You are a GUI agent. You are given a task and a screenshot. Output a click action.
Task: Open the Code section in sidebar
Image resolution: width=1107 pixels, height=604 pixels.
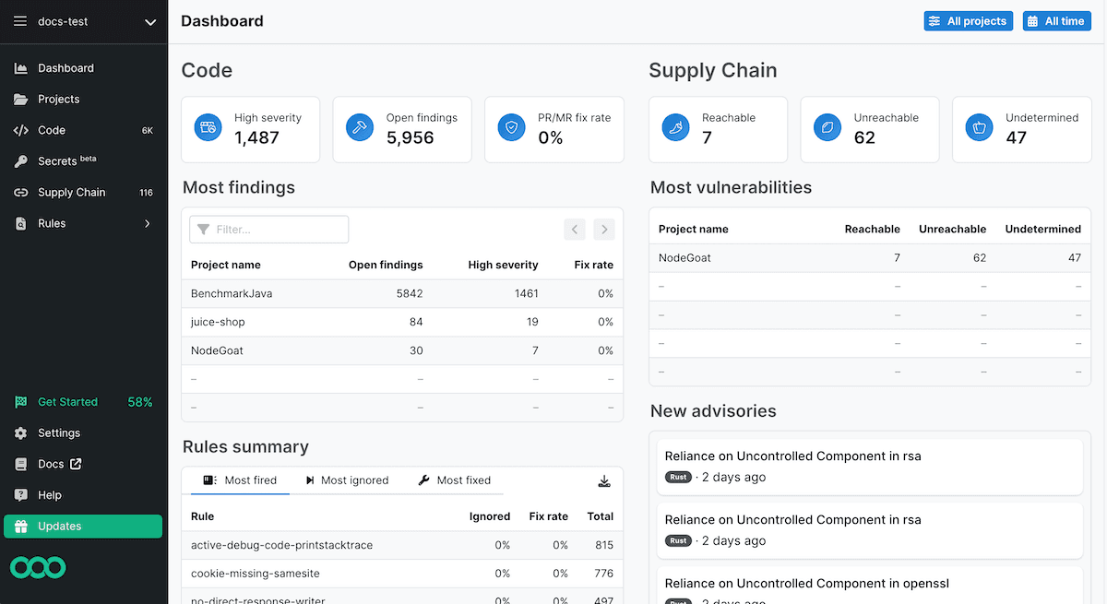click(20, 130)
